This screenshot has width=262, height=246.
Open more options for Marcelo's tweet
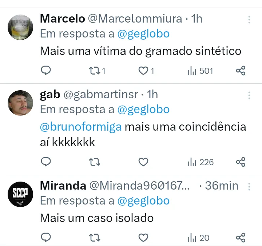pyautogui.click(x=249, y=19)
